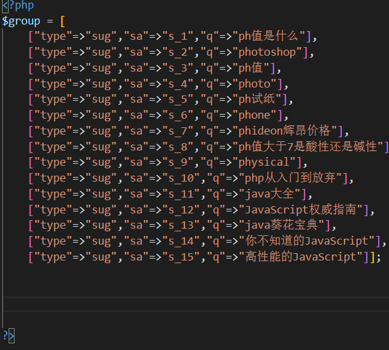Viewport: 389px width, 350px height.
Task: Click the "ph试纸" string
Action: (x=257, y=99)
